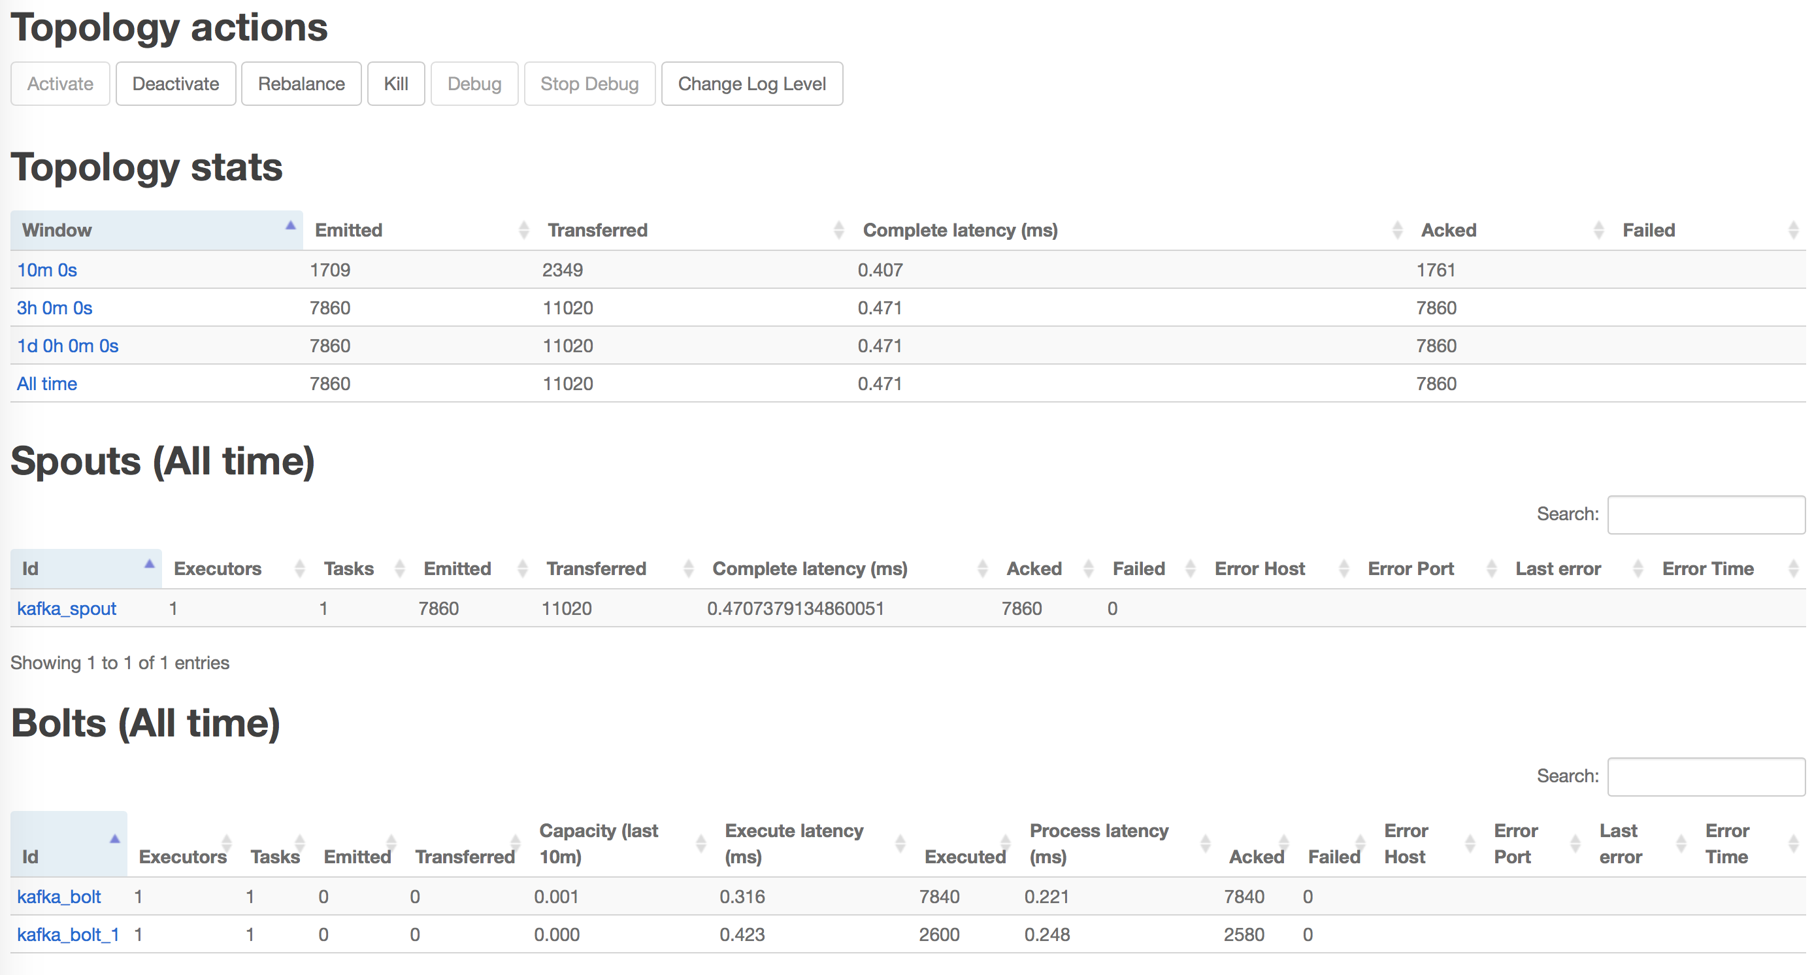This screenshot has width=1814, height=975.
Task: Open kafka_bolt_1 component page
Action: (x=67, y=935)
